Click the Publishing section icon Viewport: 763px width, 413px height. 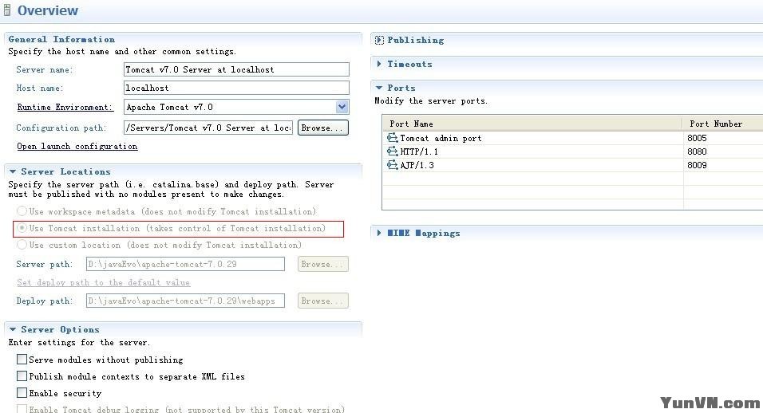(x=380, y=41)
